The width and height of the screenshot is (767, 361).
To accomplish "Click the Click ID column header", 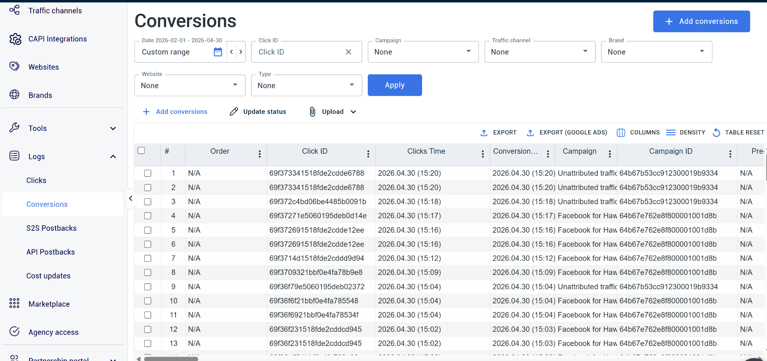I will pyautogui.click(x=315, y=151).
